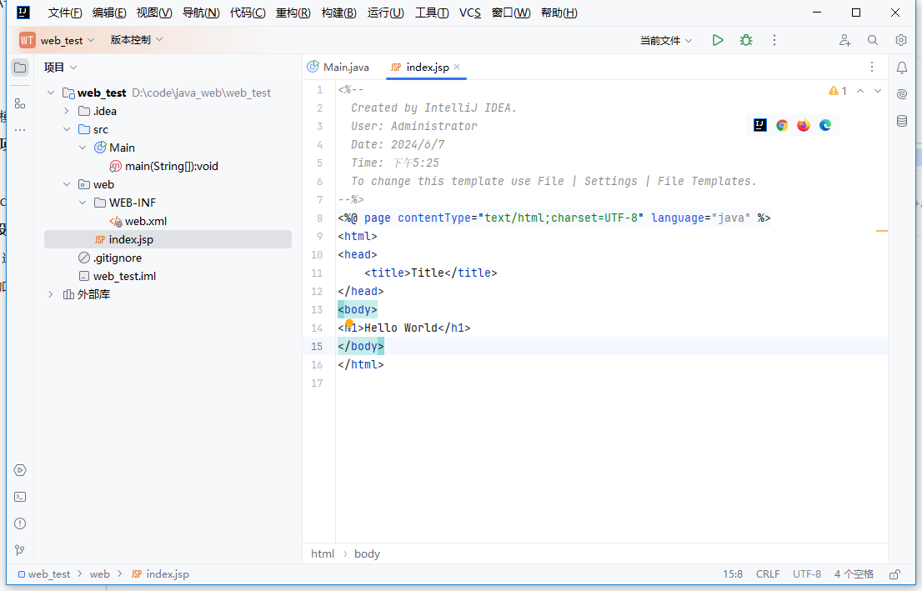Open the Git tool window icon

click(x=20, y=550)
